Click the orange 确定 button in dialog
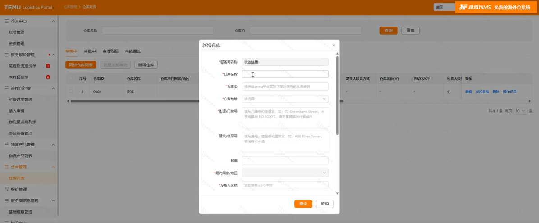The image size is (539, 223). [x=303, y=204]
